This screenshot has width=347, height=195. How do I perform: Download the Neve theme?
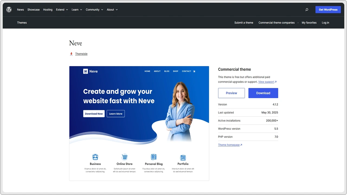(263, 93)
